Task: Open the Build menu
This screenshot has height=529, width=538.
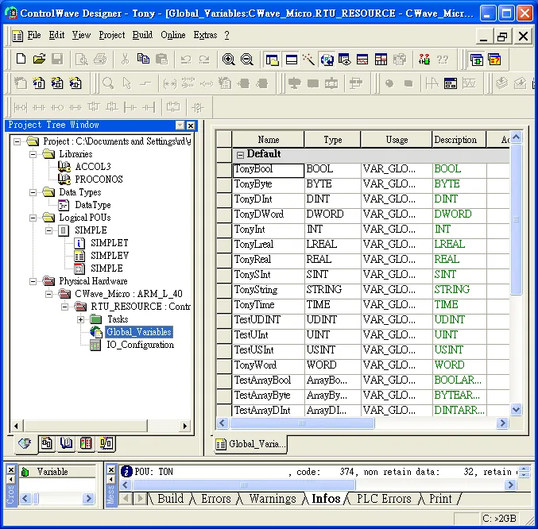Action: (142, 35)
